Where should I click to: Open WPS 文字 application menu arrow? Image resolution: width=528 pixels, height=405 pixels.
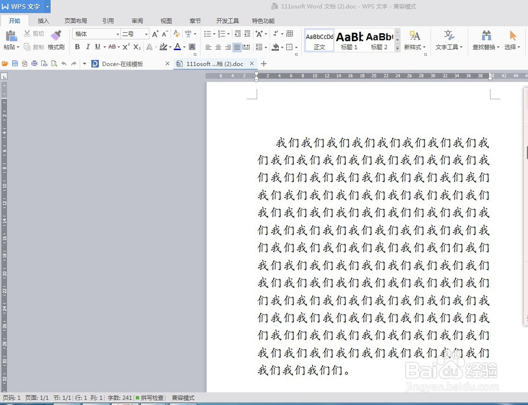(x=48, y=6)
